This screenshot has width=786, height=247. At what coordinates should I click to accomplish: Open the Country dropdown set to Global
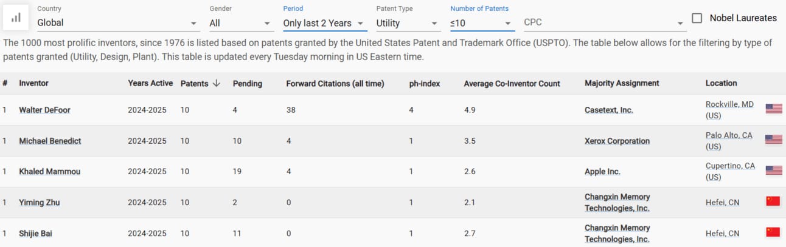coord(118,23)
